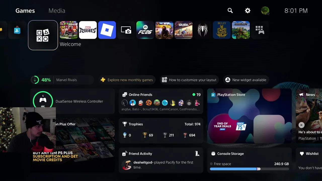
Task: Click the first online friend avatar
Action: tap(125, 103)
